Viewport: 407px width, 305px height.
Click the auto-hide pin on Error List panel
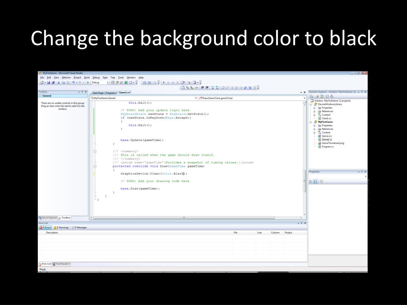point(301,223)
